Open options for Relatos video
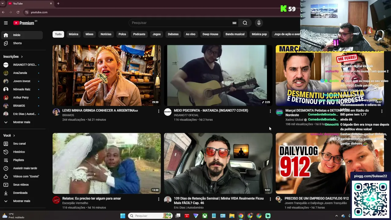This screenshot has height=220, width=391. 159,199
